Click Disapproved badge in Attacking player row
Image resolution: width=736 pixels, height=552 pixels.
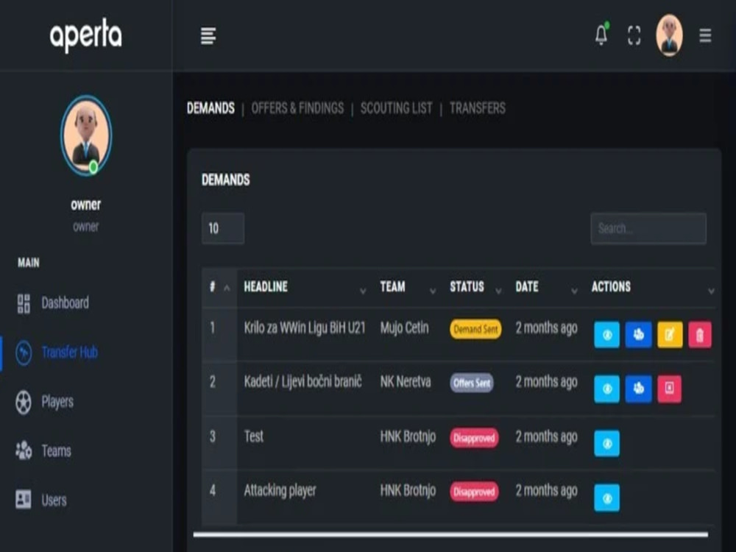[474, 492]
